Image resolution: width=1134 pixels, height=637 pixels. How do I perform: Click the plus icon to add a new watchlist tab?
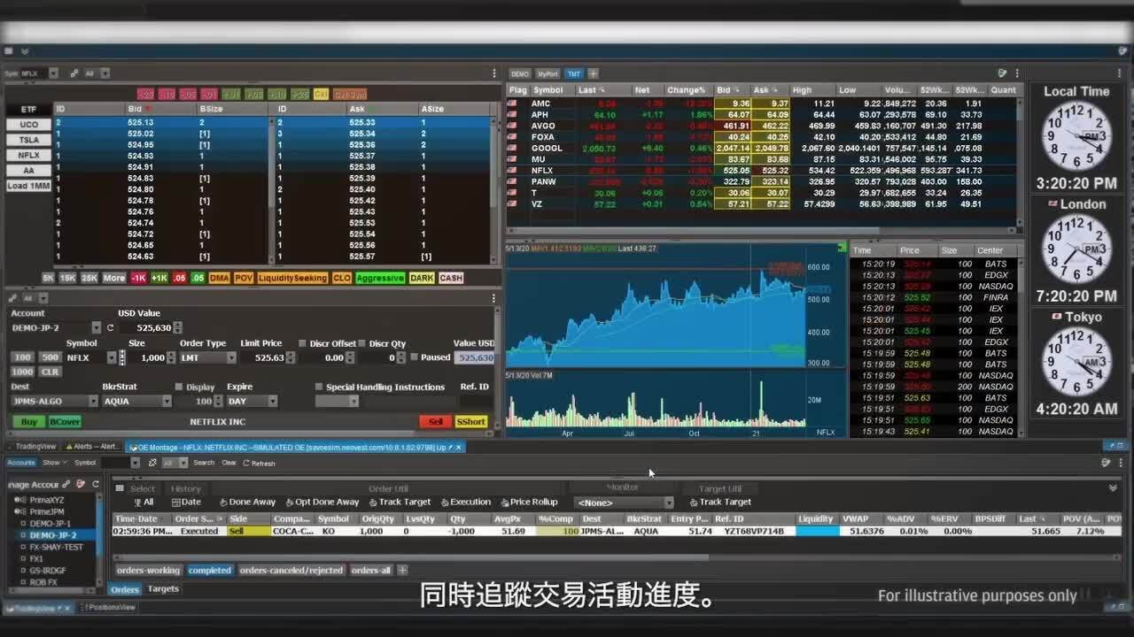[x=592, y=73]
